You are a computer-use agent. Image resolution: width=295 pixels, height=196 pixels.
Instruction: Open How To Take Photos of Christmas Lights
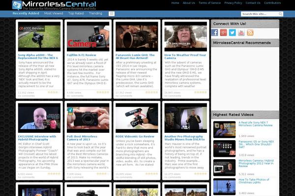tap(254, 181)
